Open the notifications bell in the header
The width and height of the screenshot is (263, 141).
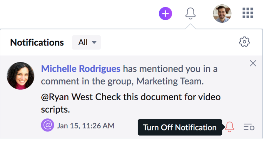click(x=190, y=13)
